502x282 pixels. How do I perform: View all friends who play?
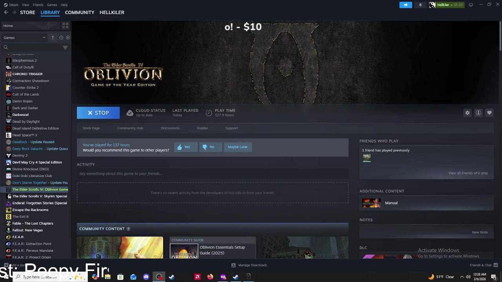coord(468,173)
